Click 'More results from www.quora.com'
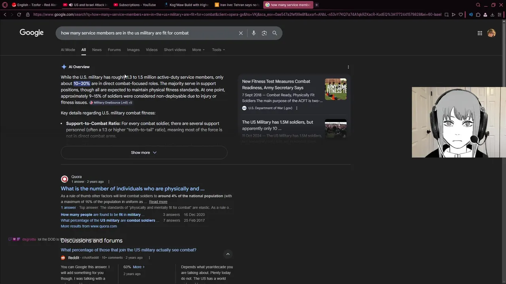This screenshot has height=284, width=506. (x=89, y=226)
